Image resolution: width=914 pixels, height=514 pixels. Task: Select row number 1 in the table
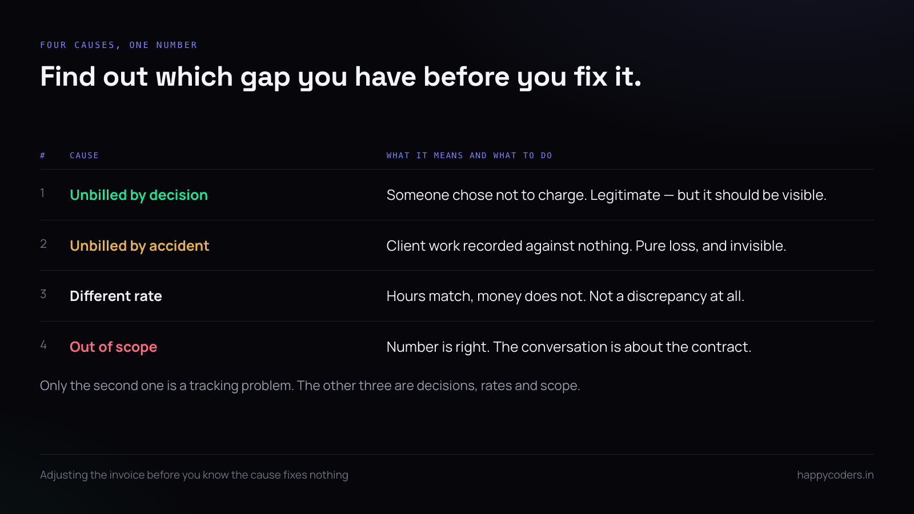43,193
